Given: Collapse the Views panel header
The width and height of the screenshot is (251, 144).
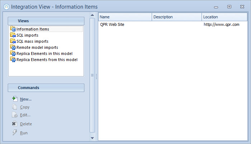Looking at the screenshot, I should click(46, 21).
